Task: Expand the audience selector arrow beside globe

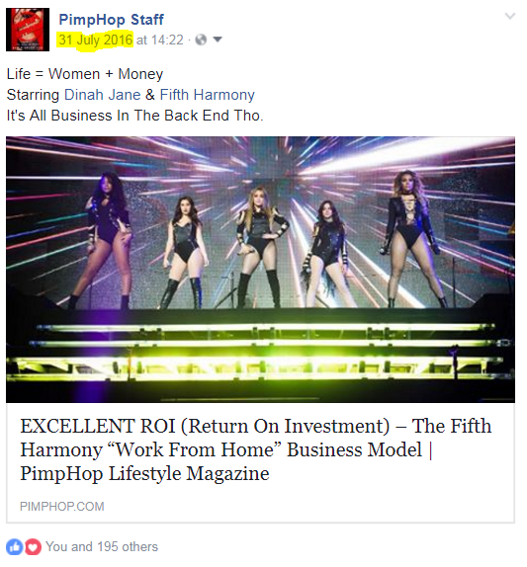Action: tap(218, 40)
